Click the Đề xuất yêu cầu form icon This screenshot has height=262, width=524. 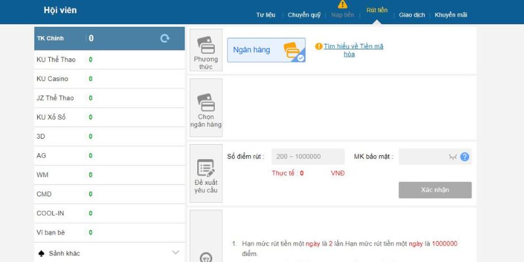click(206, 168)
